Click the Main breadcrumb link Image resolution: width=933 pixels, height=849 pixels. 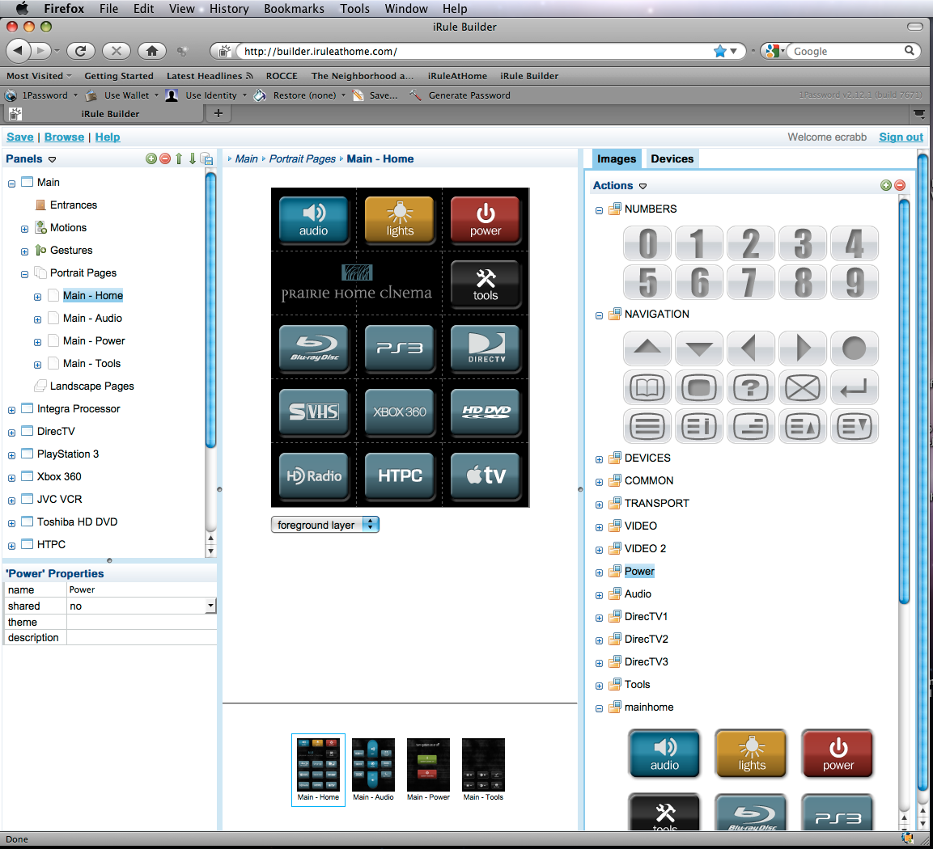coord(246,158)
